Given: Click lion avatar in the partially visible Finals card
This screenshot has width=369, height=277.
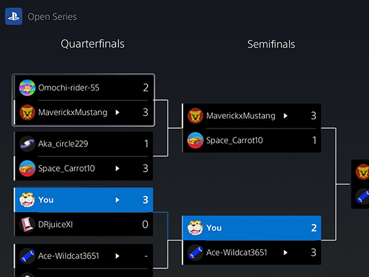Looking at the screenshot, I should (362, 172).
